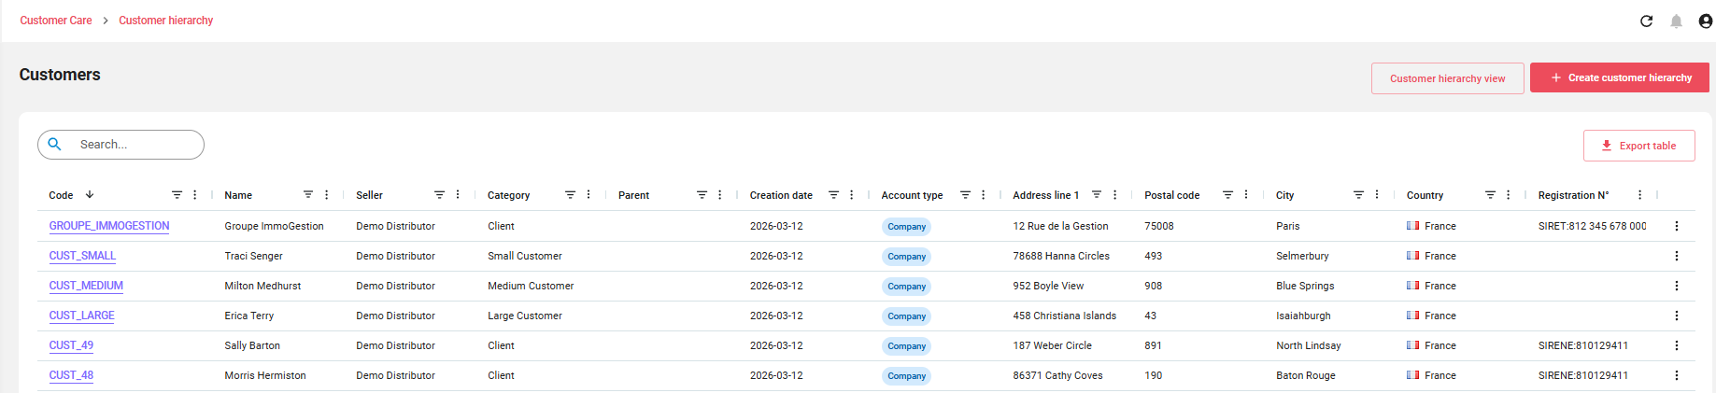Open row actions for CUST_49
This screenshot has width=1716, height=393.
[x=1676, y=345]
